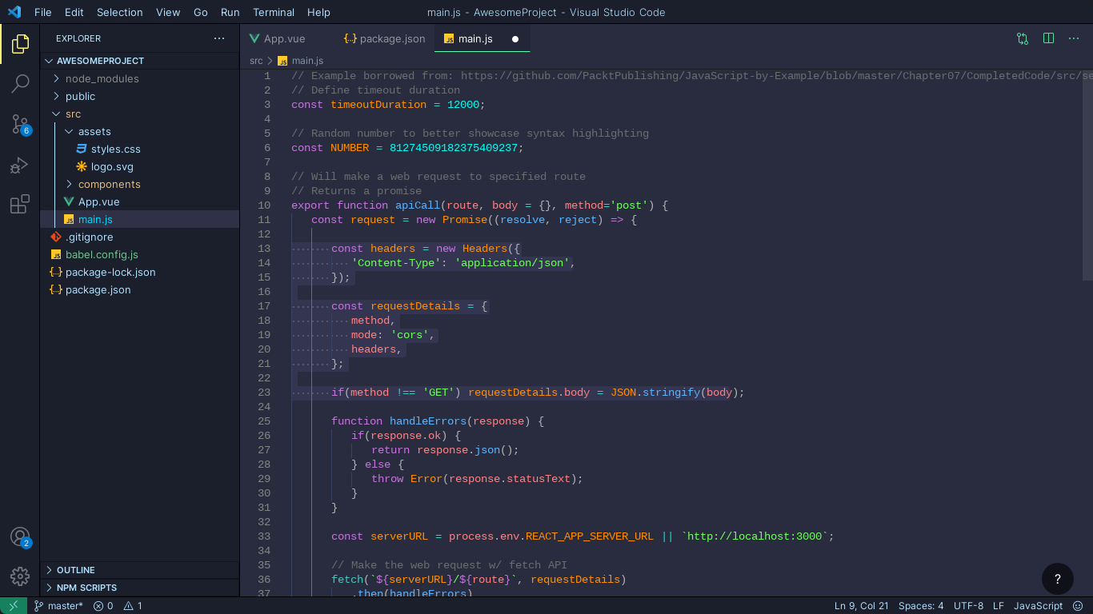Open the Terminal menu
1093x614 pixels.
tap(274, 12)
